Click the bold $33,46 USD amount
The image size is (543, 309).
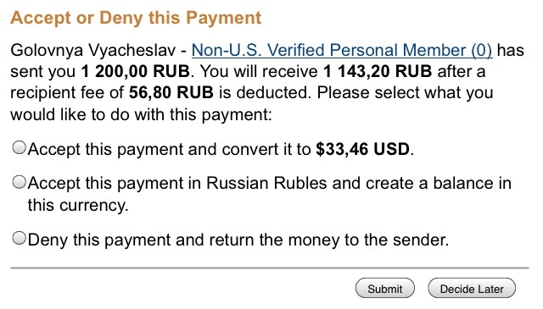pos(362,149)
